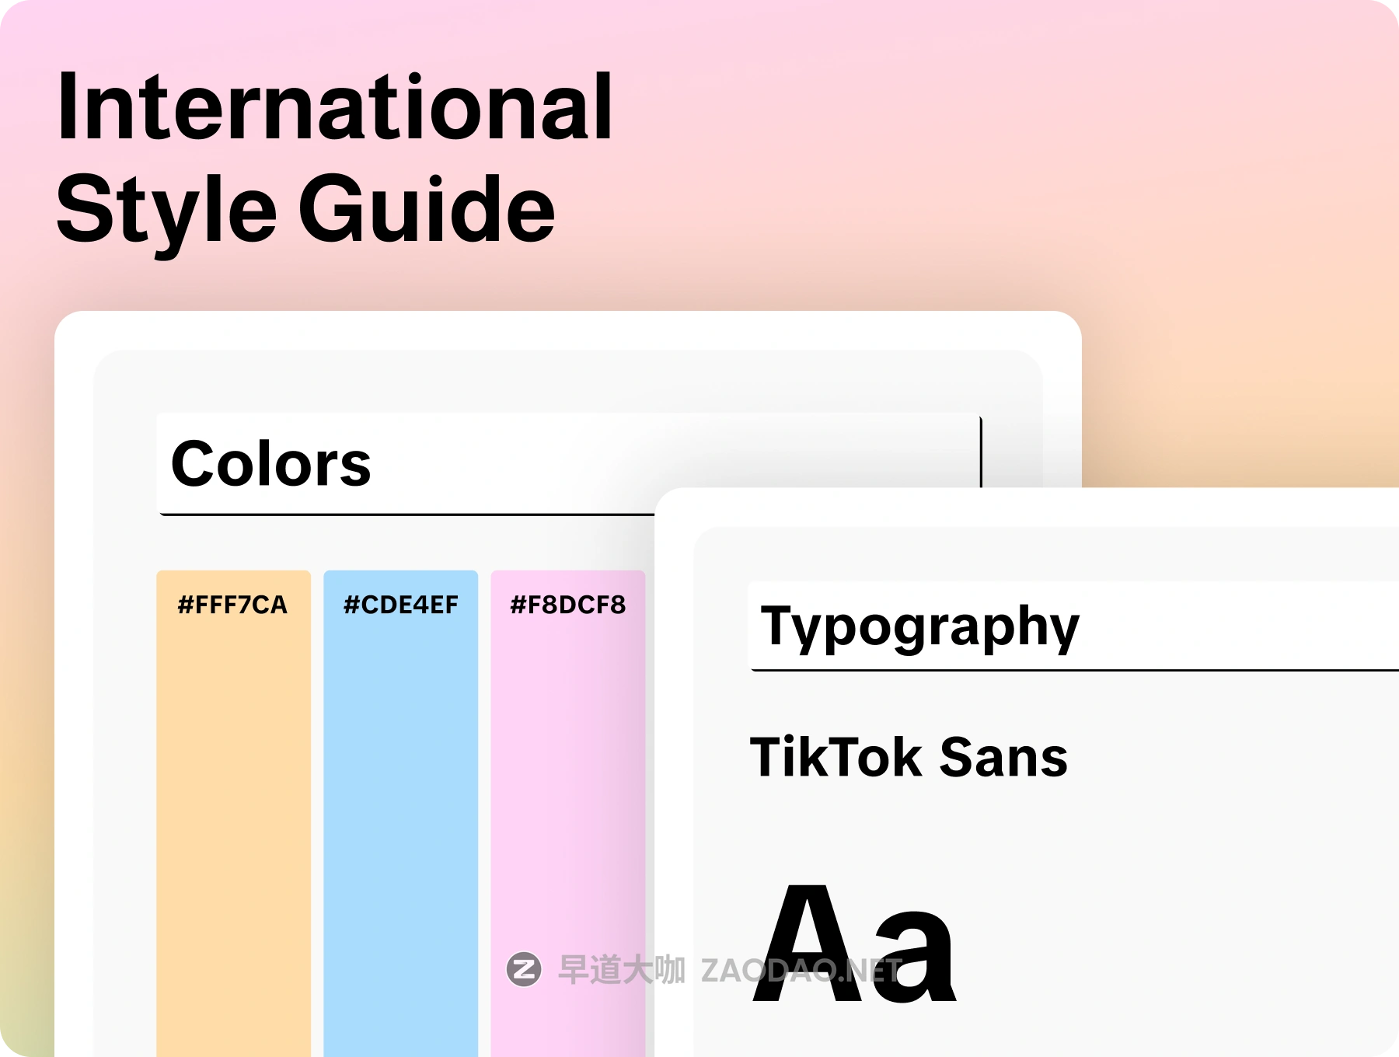
Task: Click the word Style in the title
Action: pos(166,208)
